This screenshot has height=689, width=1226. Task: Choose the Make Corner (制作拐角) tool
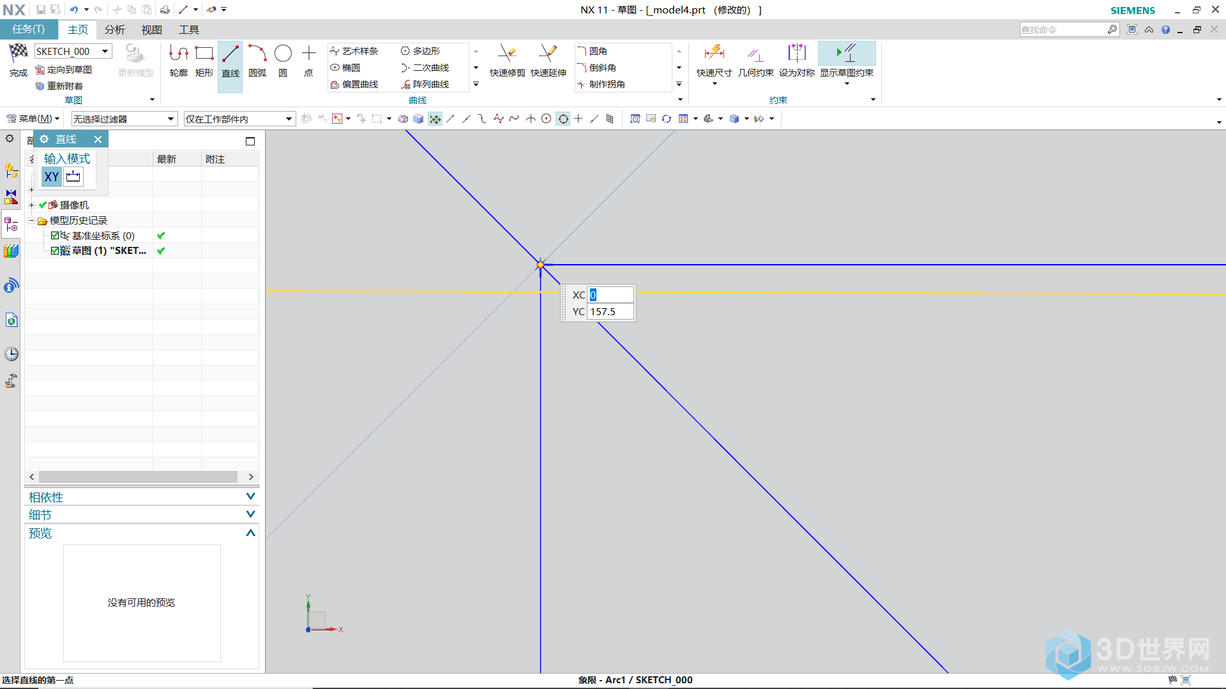point(602,84)
